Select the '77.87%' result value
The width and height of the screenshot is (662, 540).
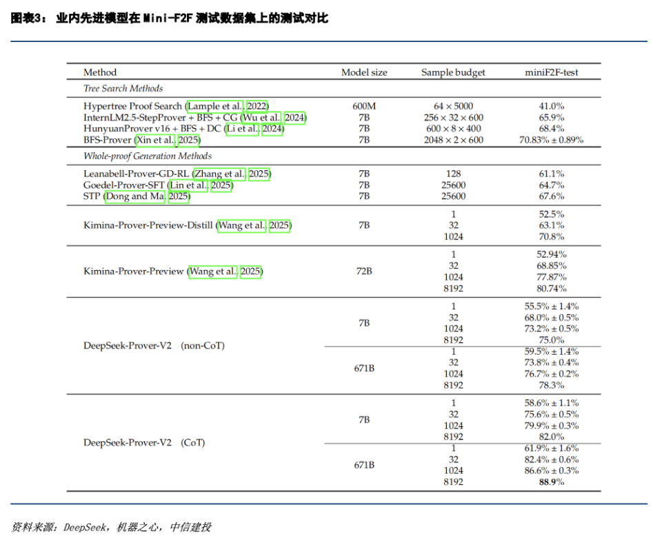coord(552,277)
